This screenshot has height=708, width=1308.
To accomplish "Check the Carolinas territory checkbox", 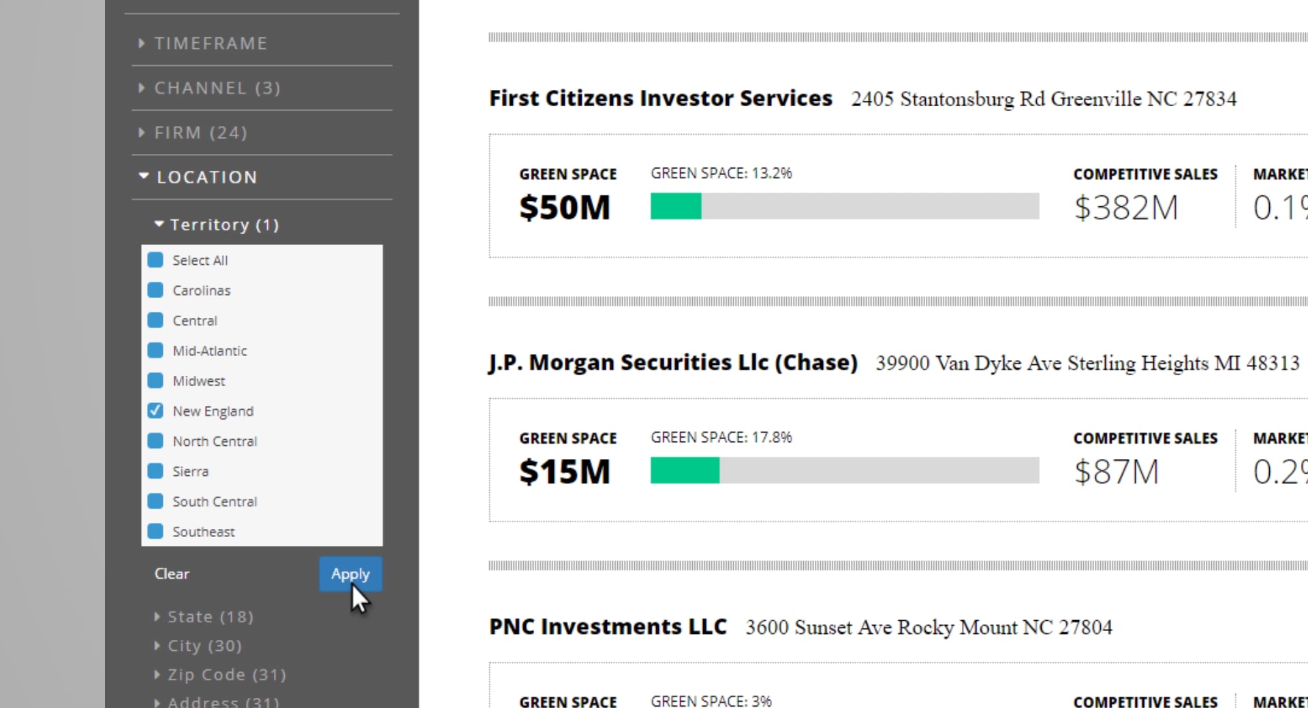I will tap(156, 290).
